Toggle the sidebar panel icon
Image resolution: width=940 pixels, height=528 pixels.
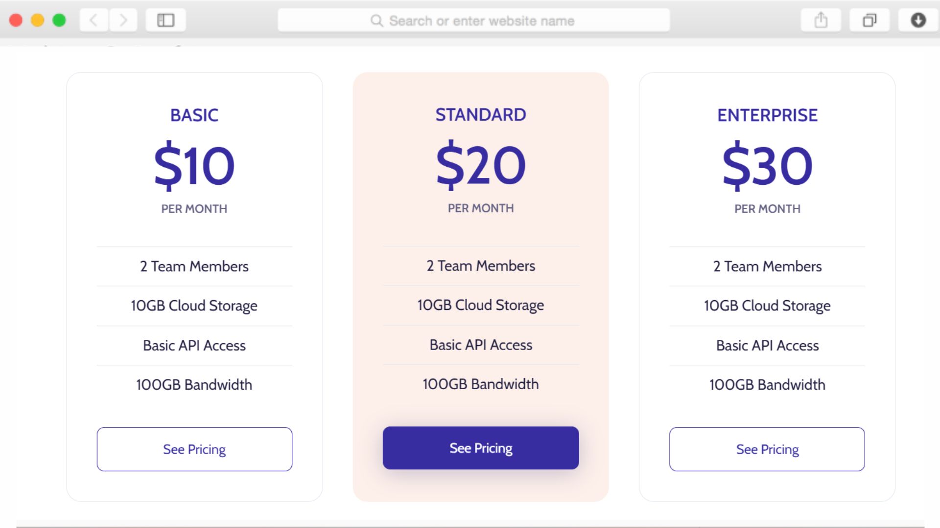[165, 20]
